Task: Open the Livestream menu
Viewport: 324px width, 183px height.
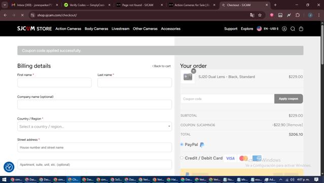Action: point(121,29)
